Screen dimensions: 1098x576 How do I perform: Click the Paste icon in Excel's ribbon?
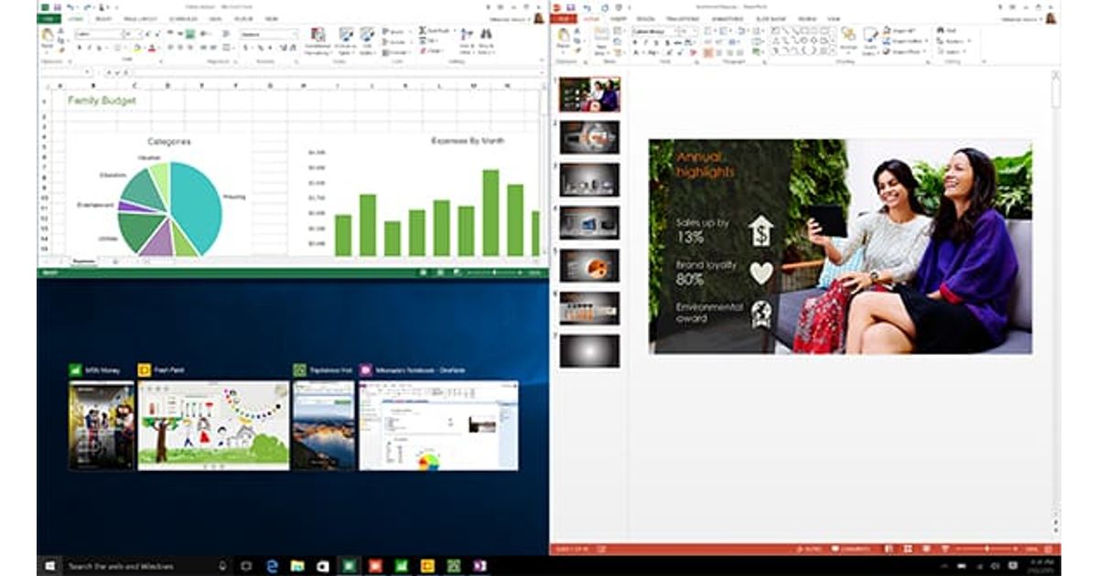[x=48, y=37]
